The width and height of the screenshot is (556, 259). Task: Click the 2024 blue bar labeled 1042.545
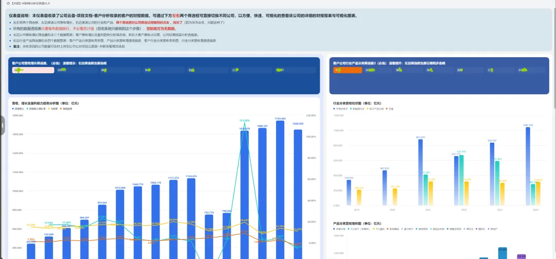528,166
